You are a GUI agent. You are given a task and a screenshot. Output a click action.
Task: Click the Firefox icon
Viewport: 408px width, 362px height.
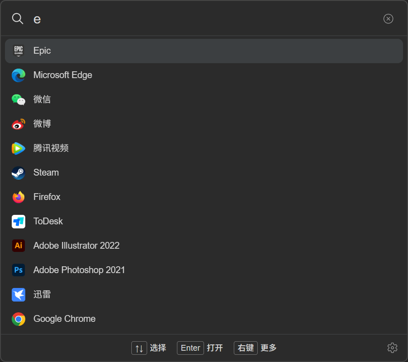click(19, 197)
